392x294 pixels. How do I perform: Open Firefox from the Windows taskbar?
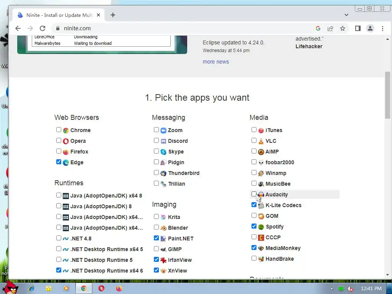pos(119,289)
